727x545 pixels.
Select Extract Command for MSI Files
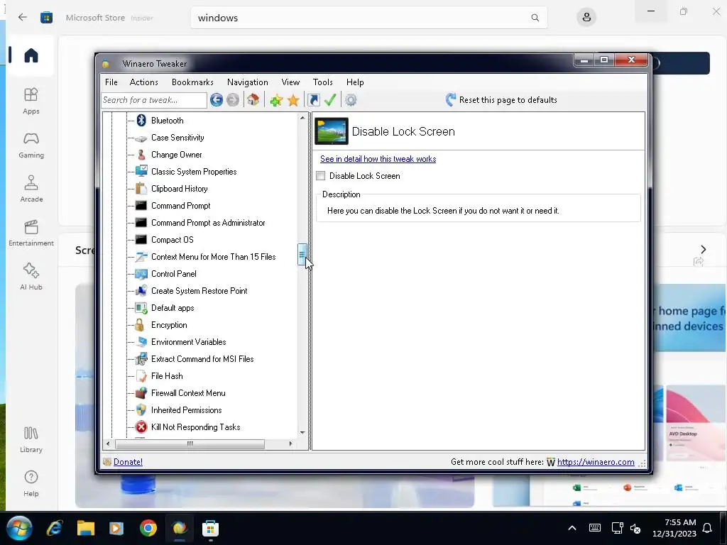point(202,359)
